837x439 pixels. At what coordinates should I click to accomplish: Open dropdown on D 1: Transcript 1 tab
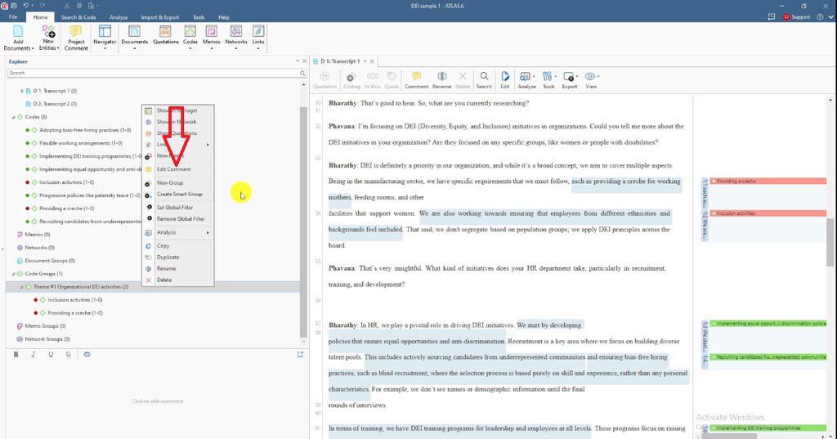(x=365, y=61)
